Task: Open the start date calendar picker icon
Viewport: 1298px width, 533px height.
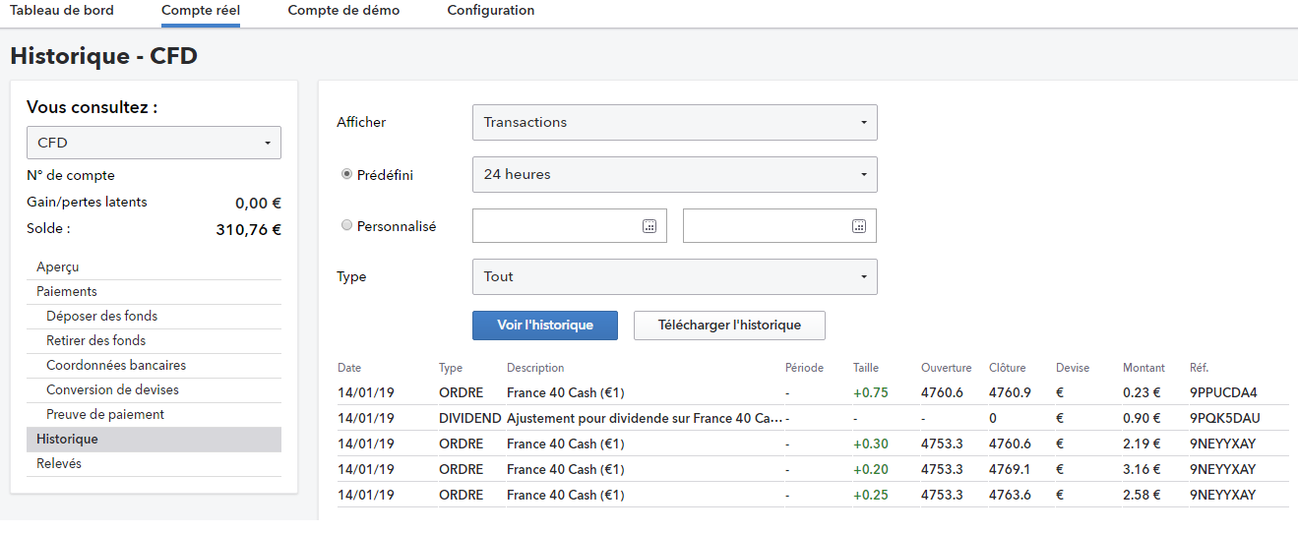Action: point(649,226)
